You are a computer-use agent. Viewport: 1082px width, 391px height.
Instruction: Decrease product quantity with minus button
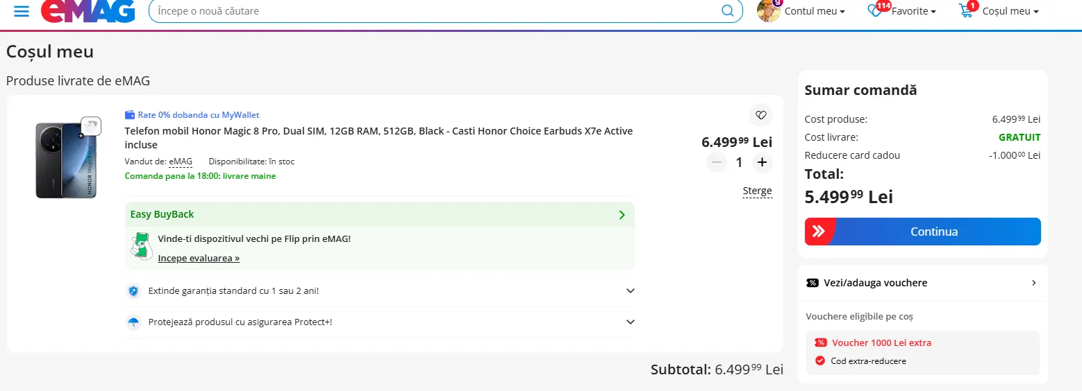[717, 162]
